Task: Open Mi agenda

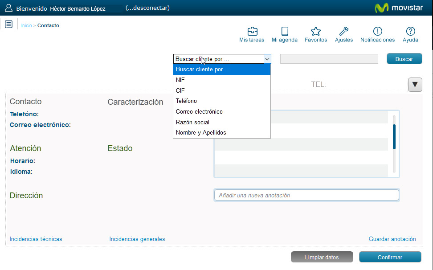Action: 285,33
